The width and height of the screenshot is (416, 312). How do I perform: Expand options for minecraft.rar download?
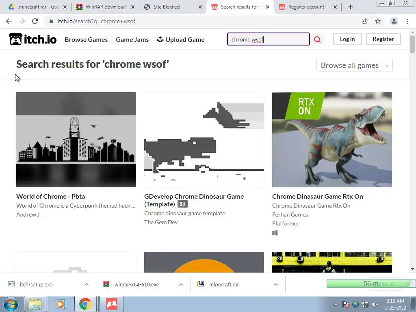276,284
